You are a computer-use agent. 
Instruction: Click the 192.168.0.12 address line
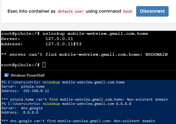coord(25,91)
